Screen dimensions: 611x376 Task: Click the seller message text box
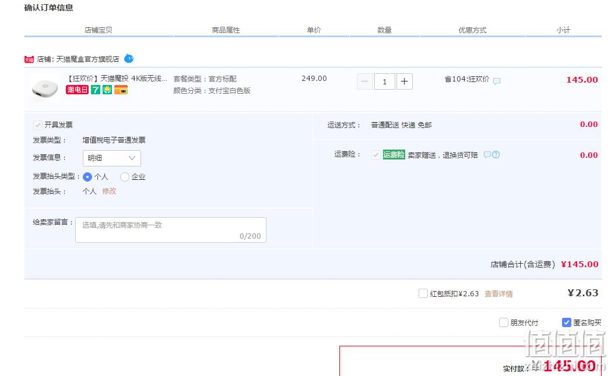pyautogui.click(x=171, y=230)
